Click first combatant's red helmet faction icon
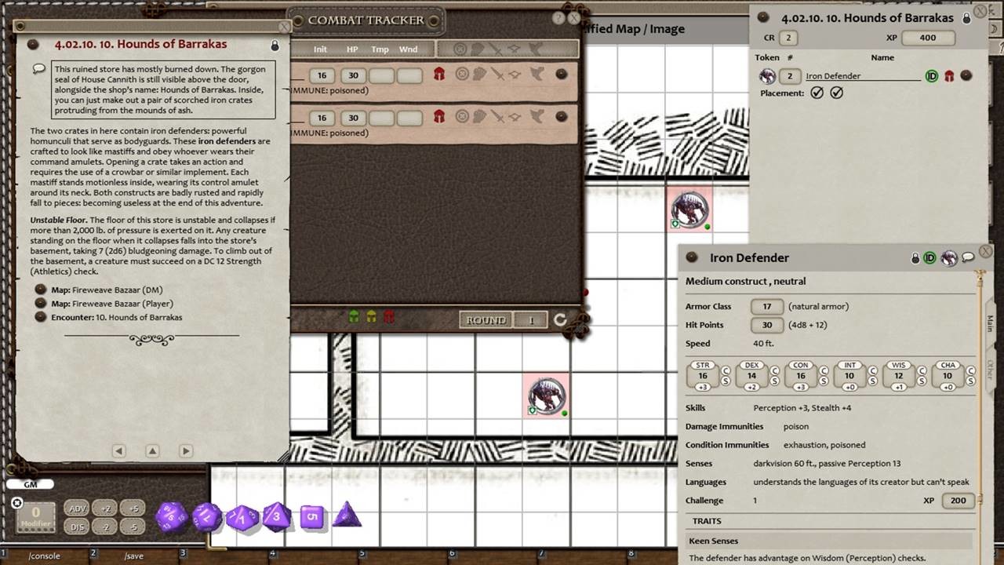1004x565 pixels. click(x=439, y=75)
